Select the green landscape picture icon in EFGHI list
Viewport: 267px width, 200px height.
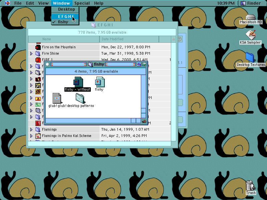tap(38, 104)
